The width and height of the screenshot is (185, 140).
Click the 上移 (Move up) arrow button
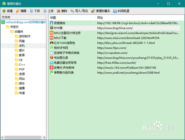point(48,11)
